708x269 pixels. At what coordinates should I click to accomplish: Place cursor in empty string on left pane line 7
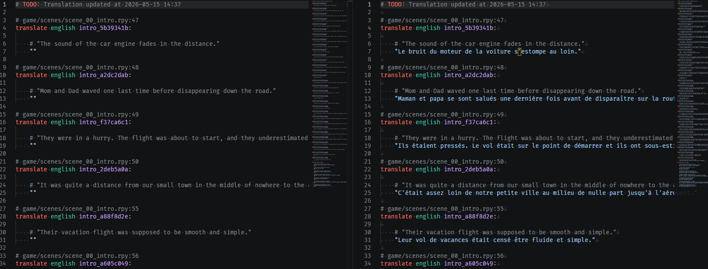pyautogui.click(x=33, y=51)
